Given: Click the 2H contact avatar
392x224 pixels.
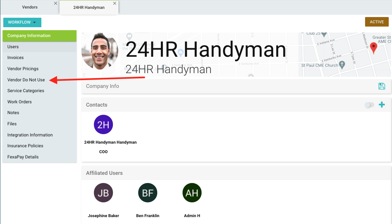Looking at the screenshot, I should [103, 125].
